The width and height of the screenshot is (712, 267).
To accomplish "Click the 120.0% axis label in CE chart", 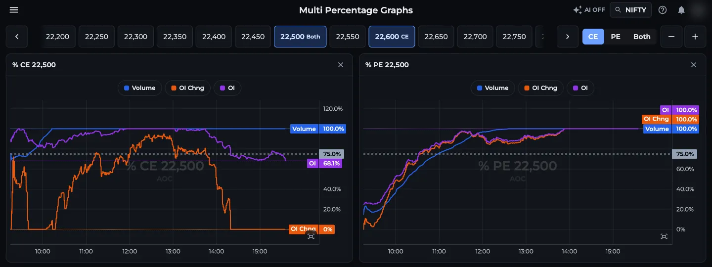I will [x=332, y=109].
